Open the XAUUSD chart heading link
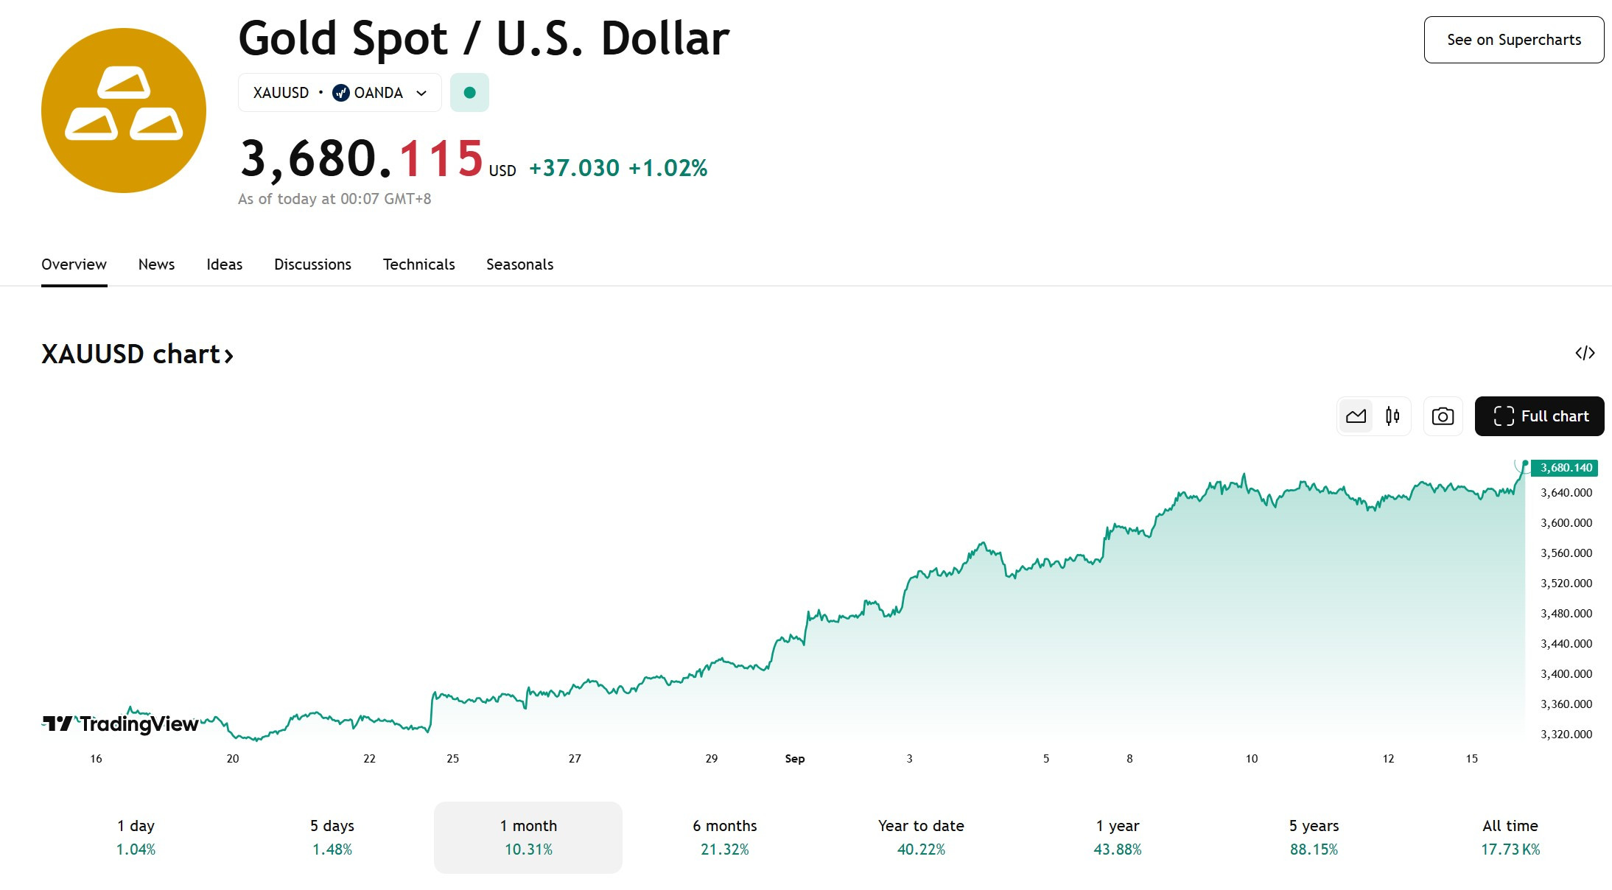 (x=138, y=354)
